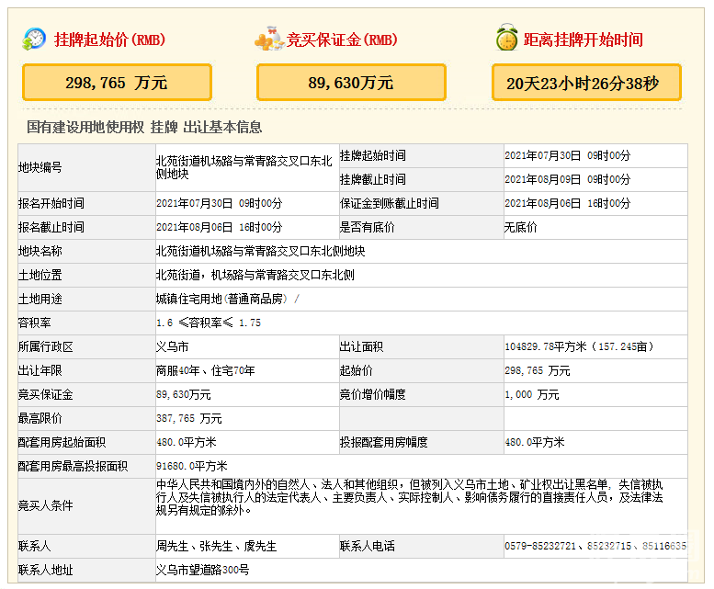Click the alarm clock icon beside 距离挂牌开始时间
Screen dimensions: 714x589
point(505,40)
